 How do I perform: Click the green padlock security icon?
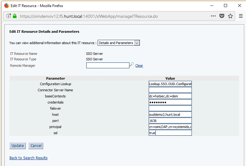coord(14,16)
